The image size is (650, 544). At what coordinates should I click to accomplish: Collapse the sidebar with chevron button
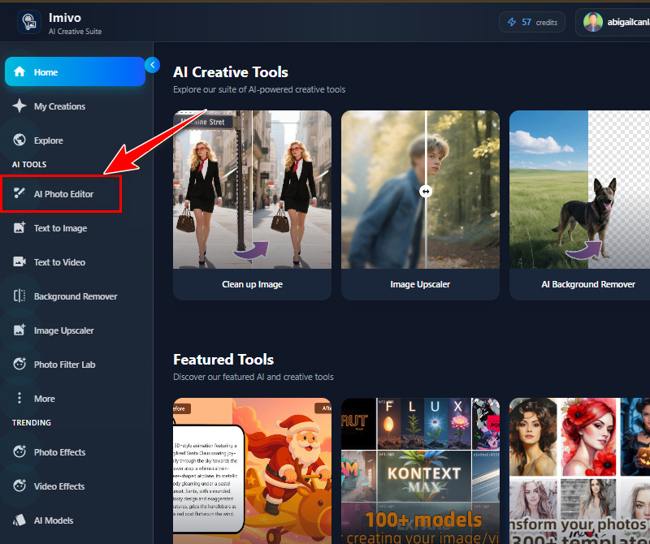coord(153,65)
